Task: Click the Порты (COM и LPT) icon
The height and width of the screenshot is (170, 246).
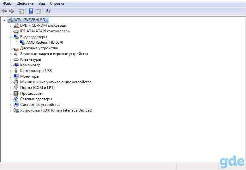Action: (x=16, y=88)
